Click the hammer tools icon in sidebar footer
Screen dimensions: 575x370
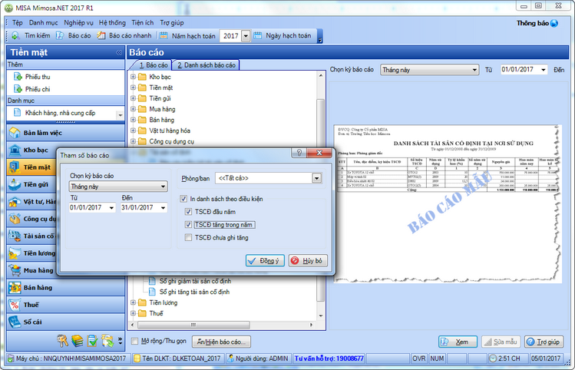tap(62, 341)
